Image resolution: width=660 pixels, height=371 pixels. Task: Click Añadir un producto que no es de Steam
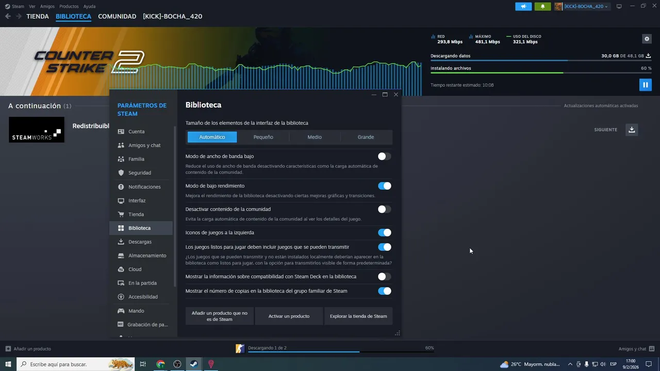(x=220, y=316)
